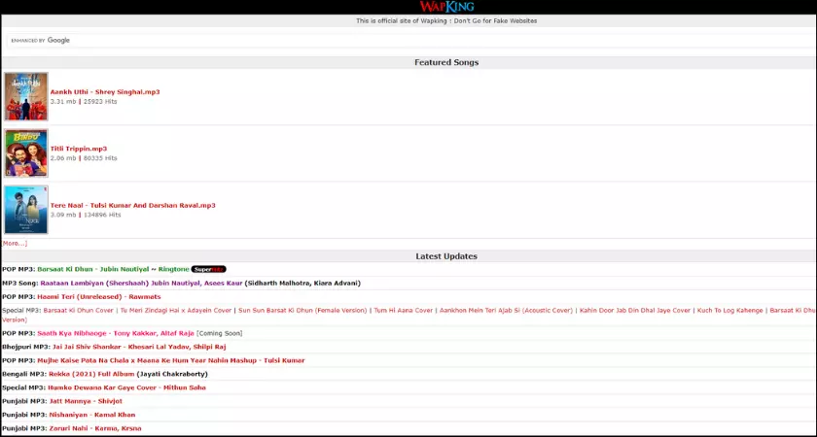The width and height of the screenshot is (817, 437).
Task: Open Saath Kya Nibhaoge - Tony Kakkar link
Action: (115, 333)
